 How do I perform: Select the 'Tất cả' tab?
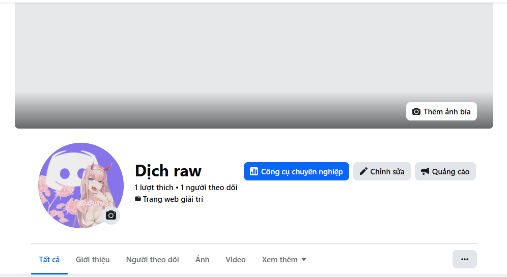pos(49,260)
